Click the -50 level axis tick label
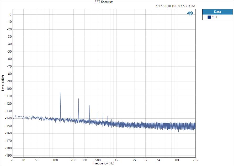 (9, 52)
